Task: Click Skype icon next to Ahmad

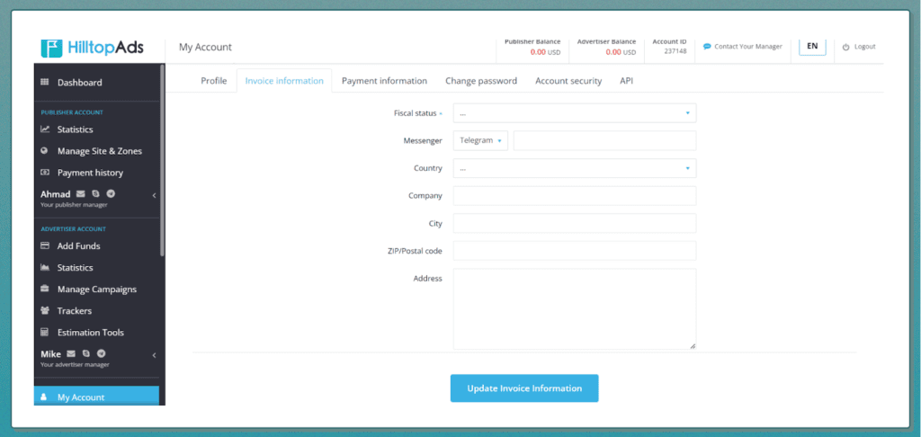Action: coord(96,194)
